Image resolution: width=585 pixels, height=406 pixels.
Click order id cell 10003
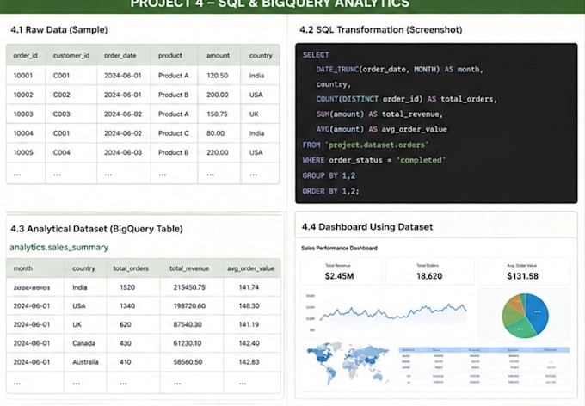(x=23, y=114)
